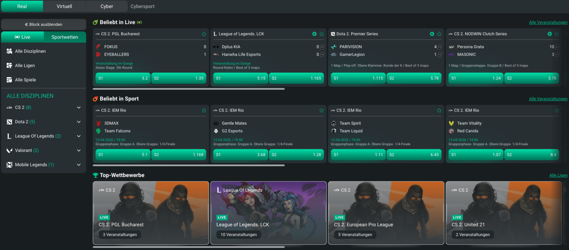Expand the League Of Legends (2) discipline
The height and width of the screenshot is (250, 569).
click(x=79, y=136)
